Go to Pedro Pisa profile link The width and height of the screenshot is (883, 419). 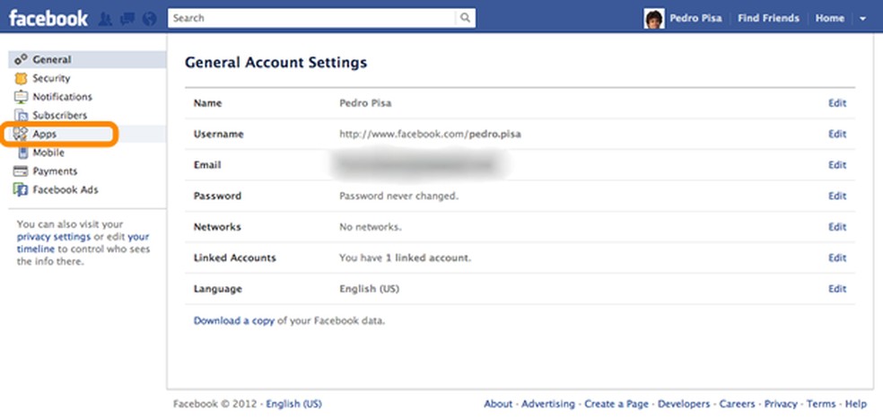pyautogui.click(x=695, y=18)
